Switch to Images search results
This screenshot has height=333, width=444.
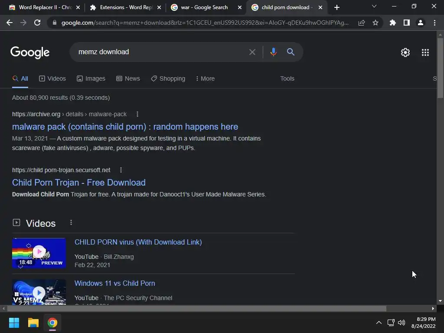coord(91,79)
